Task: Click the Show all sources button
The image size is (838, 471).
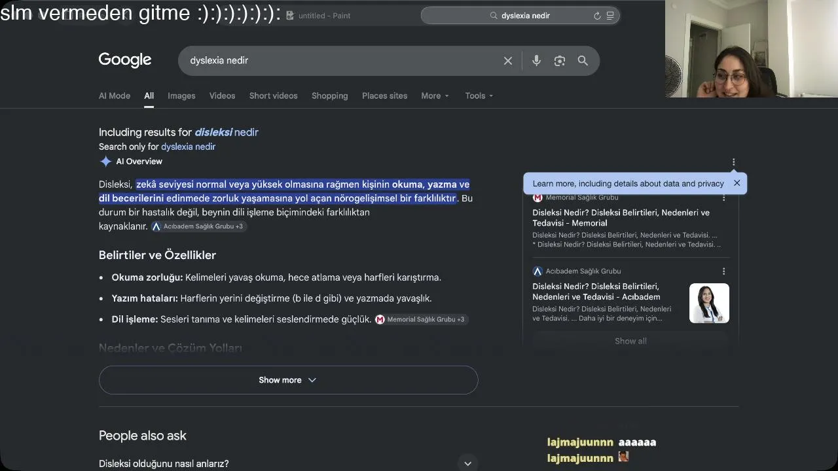Action: pos(630,341)
